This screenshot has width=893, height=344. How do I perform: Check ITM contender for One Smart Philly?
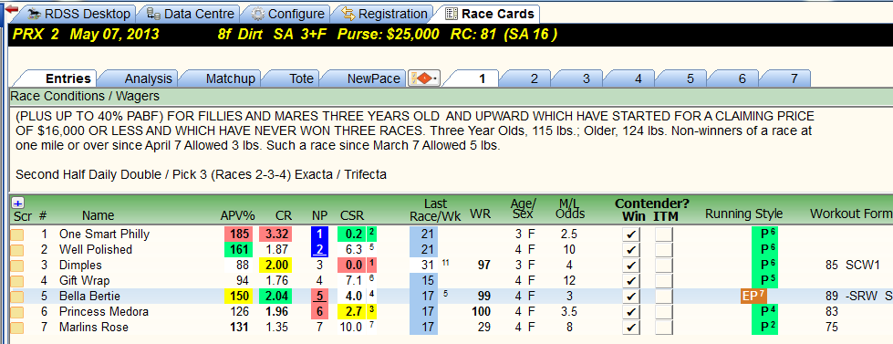[664, 235]
